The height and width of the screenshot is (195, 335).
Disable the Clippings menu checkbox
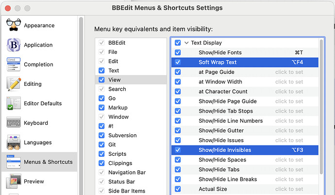pos(101,163)
